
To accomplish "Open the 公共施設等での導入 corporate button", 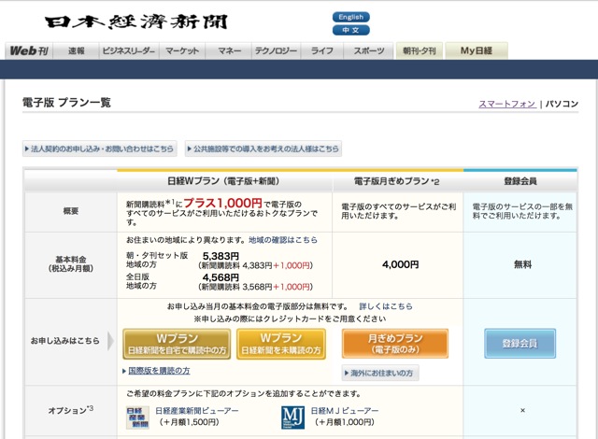I will (x=263, y=149).
